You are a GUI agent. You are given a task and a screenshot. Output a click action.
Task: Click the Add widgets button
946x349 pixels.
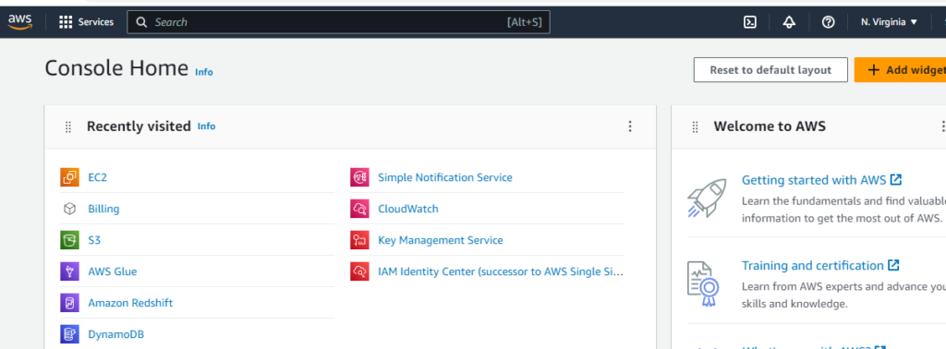pos(900,70)
